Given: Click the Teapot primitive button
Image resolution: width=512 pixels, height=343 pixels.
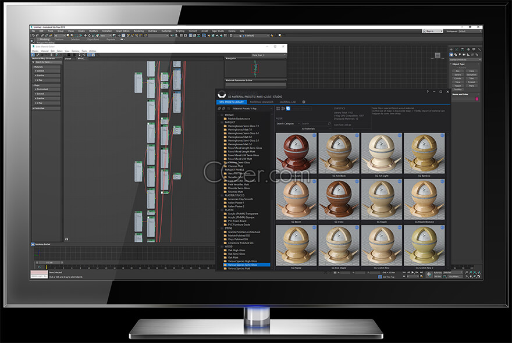Looking at the screenshot, I should coord(457,85).
